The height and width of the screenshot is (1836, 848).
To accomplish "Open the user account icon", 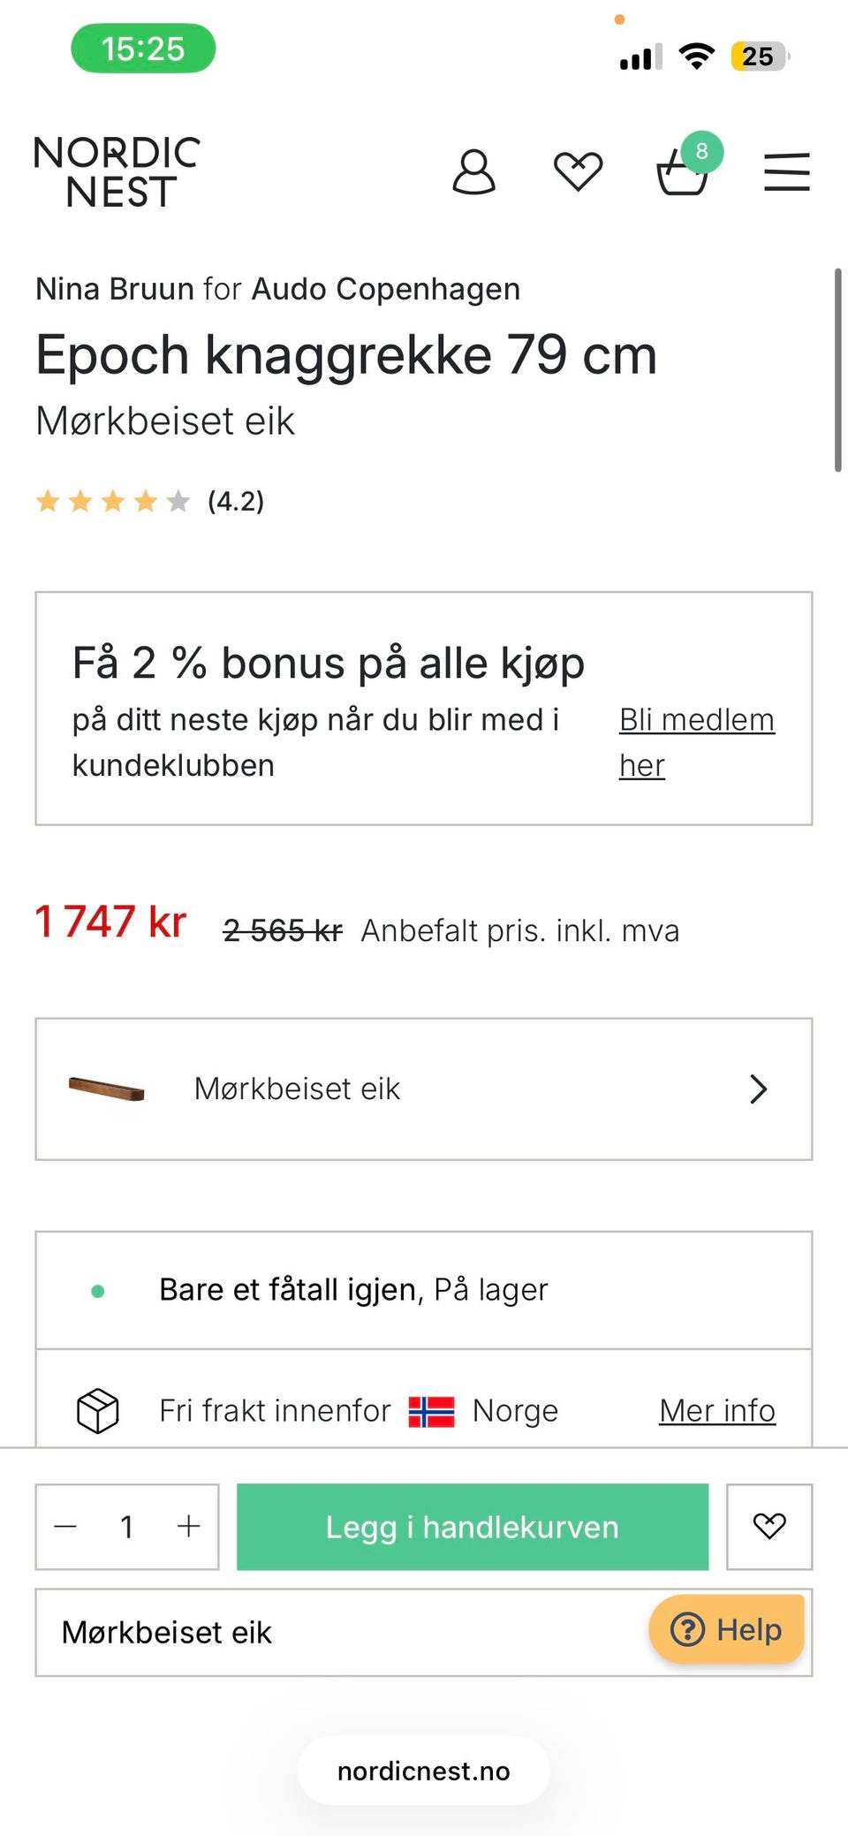I will [x=473, y=171].
